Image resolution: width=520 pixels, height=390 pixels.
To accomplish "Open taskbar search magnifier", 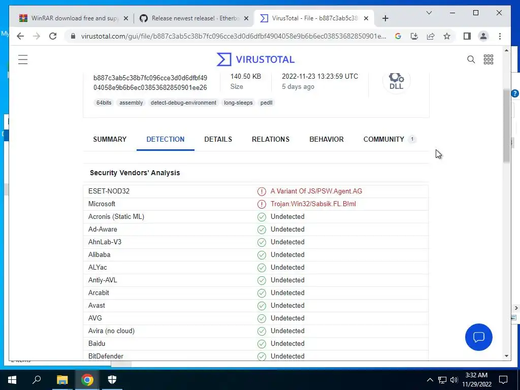I will tap(37, 380).
